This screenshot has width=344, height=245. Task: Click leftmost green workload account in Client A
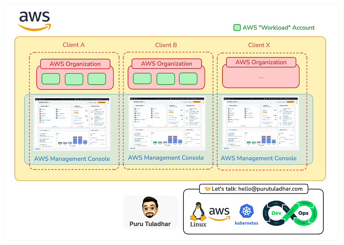coord(51,79)
